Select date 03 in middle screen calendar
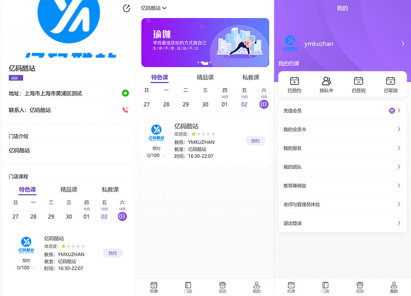This screenshot has height=296, width=411. (x=264, y=104)
